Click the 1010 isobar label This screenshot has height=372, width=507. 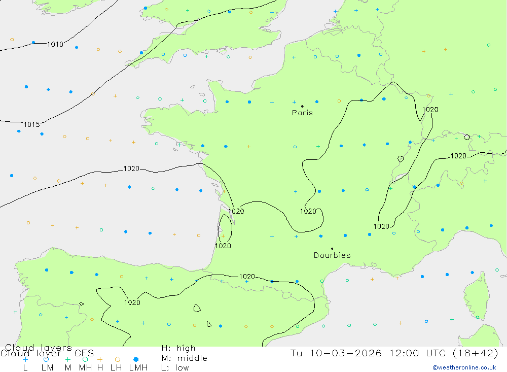tap(55, 44)
